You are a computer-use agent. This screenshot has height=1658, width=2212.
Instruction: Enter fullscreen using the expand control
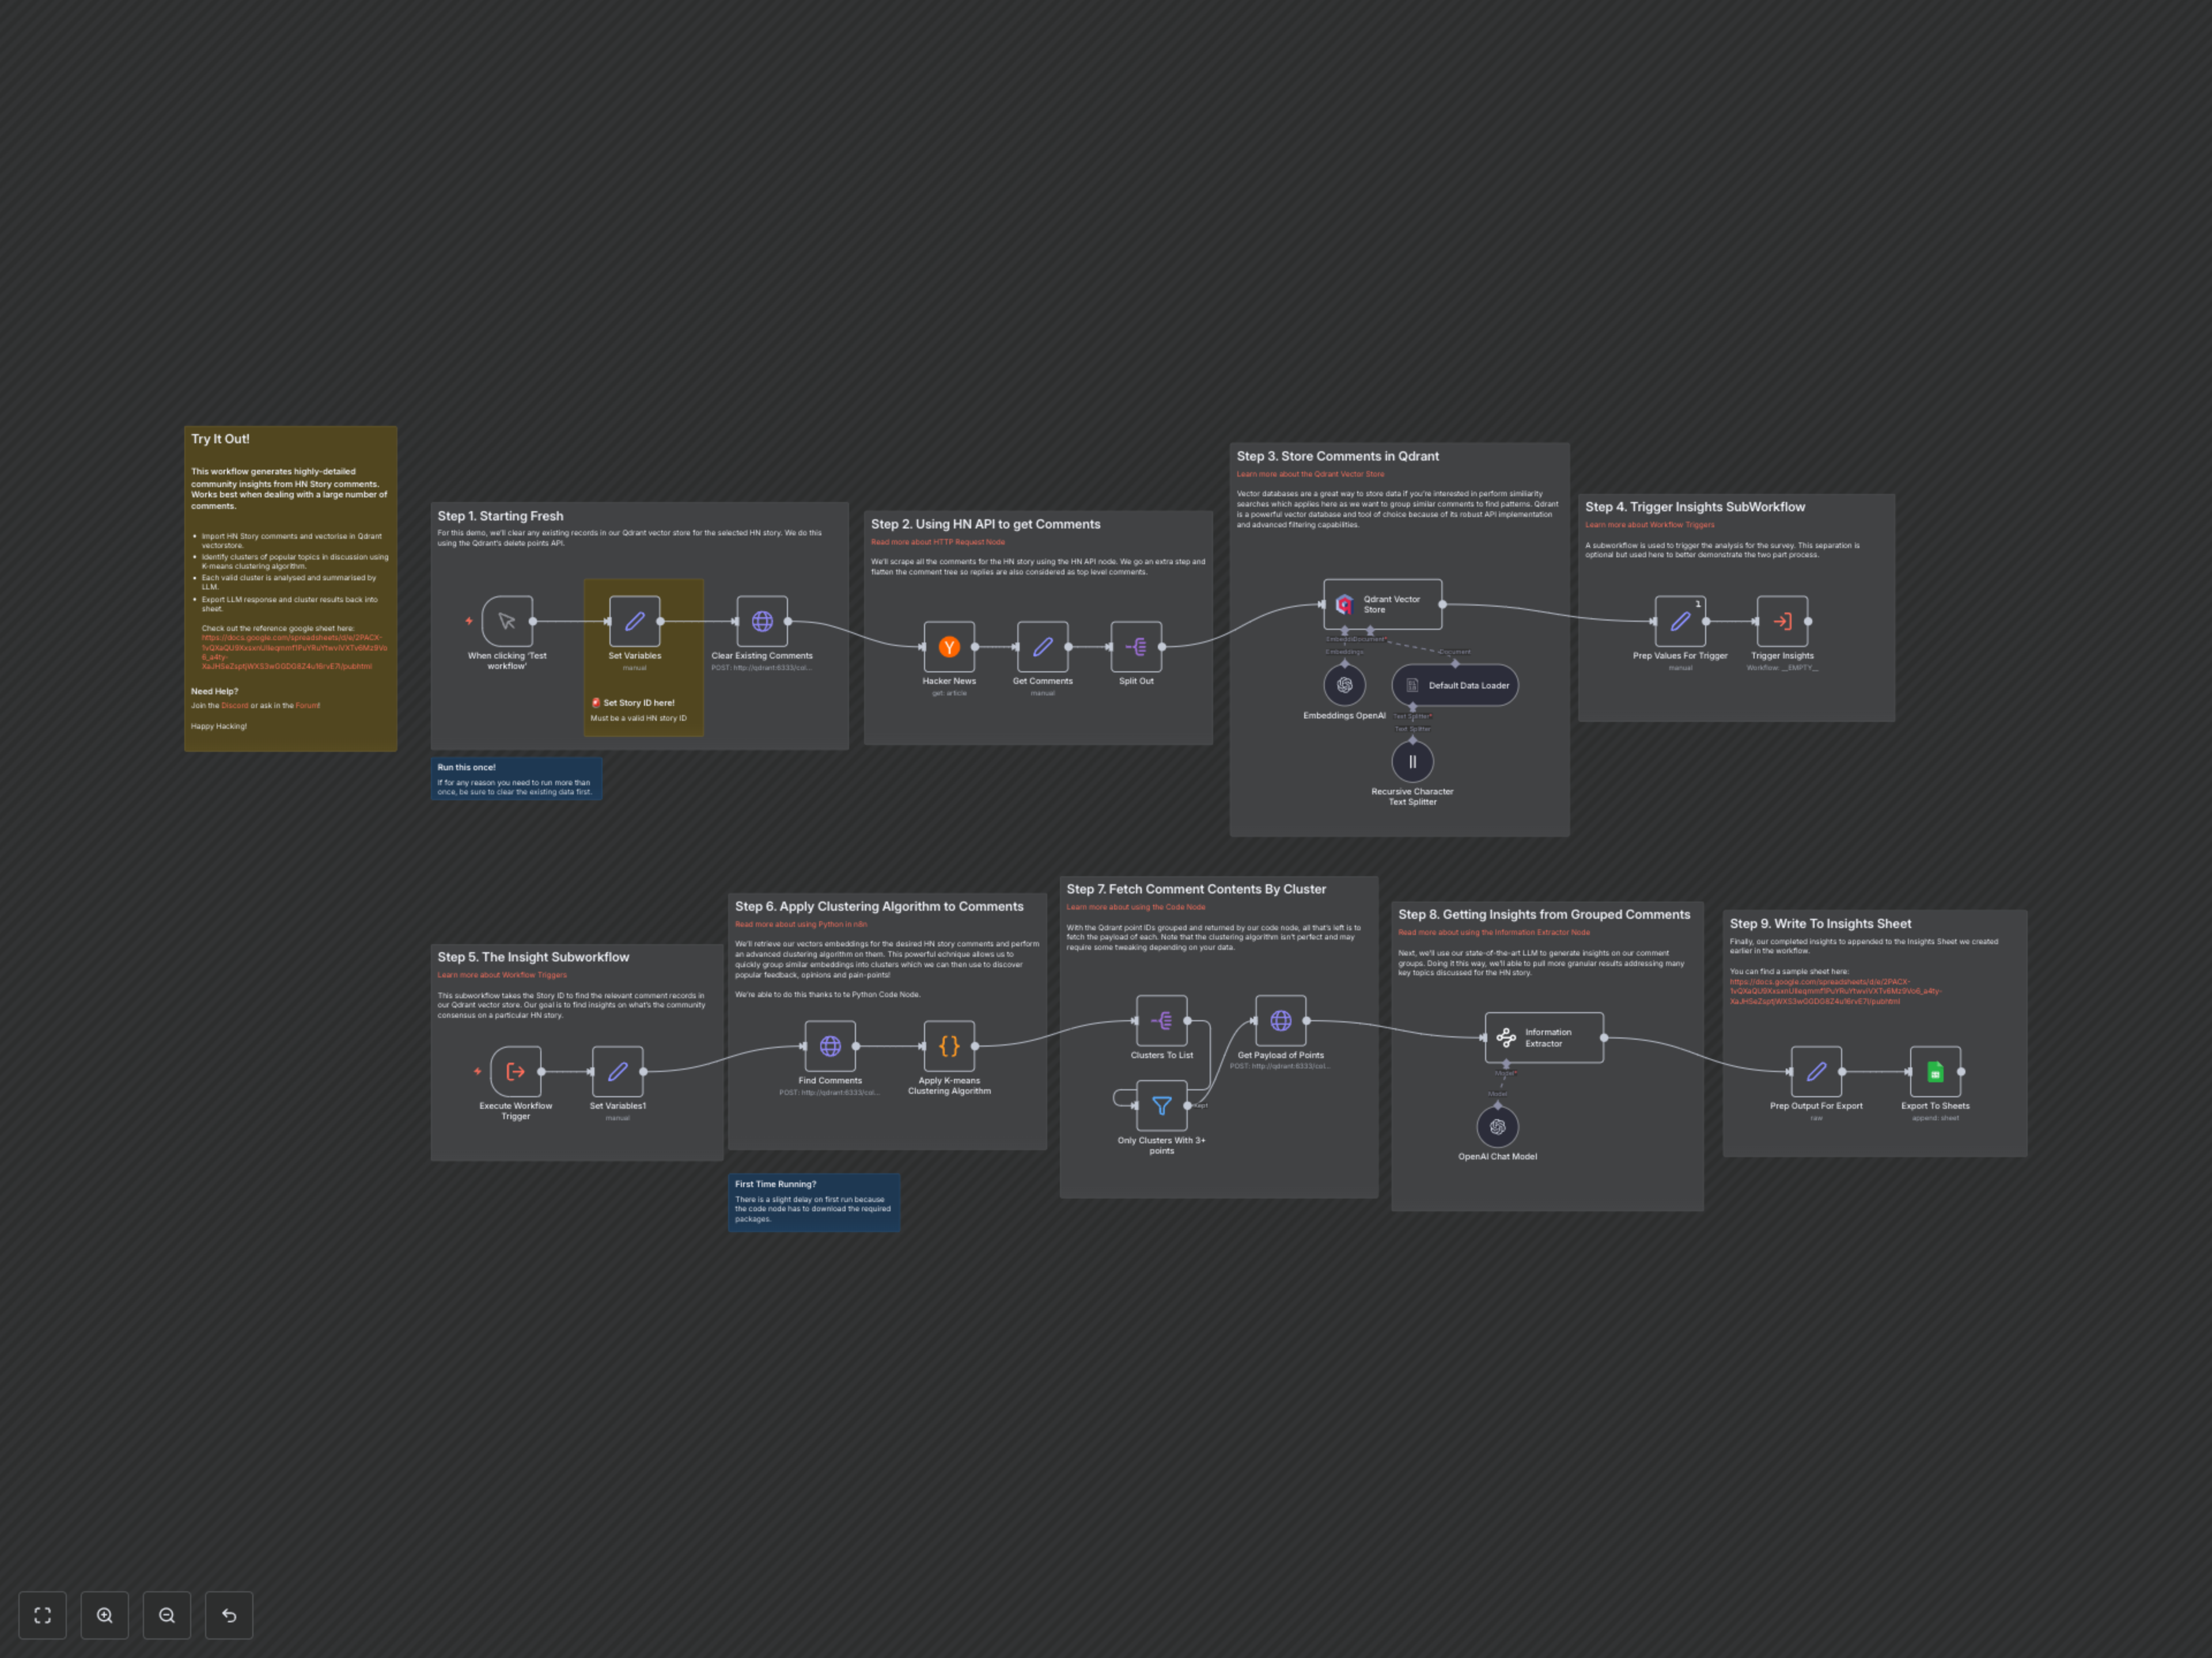pos(42,1614)
